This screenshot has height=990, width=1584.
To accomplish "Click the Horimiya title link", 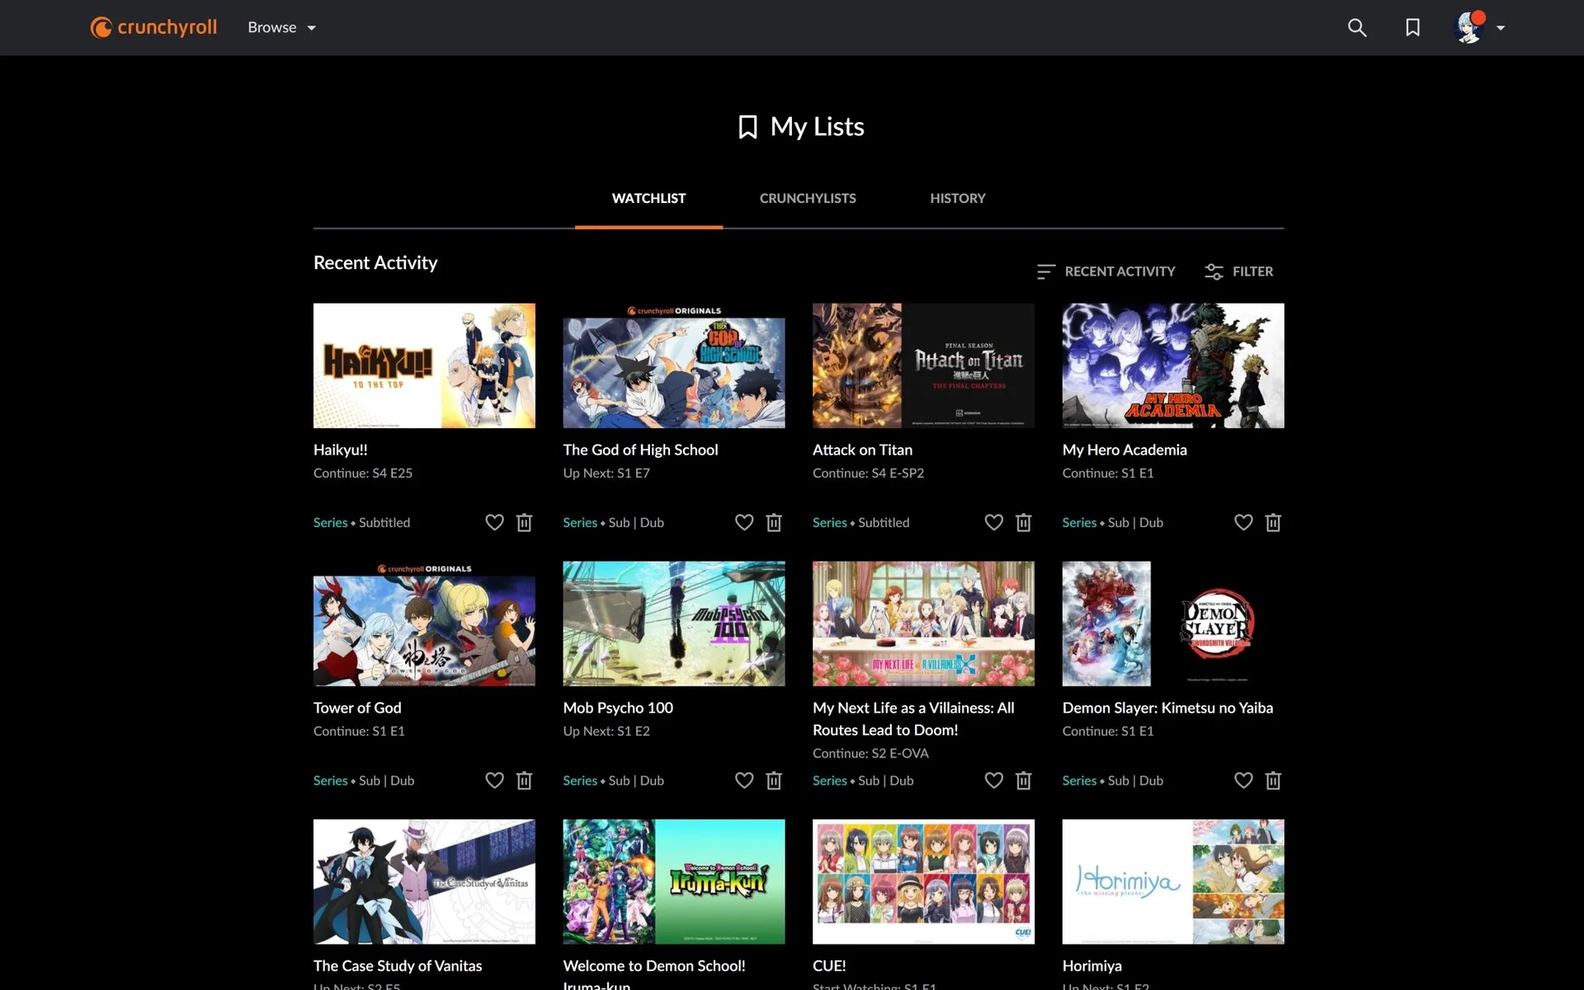I will tap(1091, 965).
